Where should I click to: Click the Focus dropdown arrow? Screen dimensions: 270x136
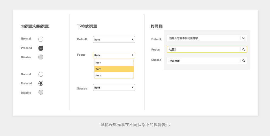tap(133, 55)
